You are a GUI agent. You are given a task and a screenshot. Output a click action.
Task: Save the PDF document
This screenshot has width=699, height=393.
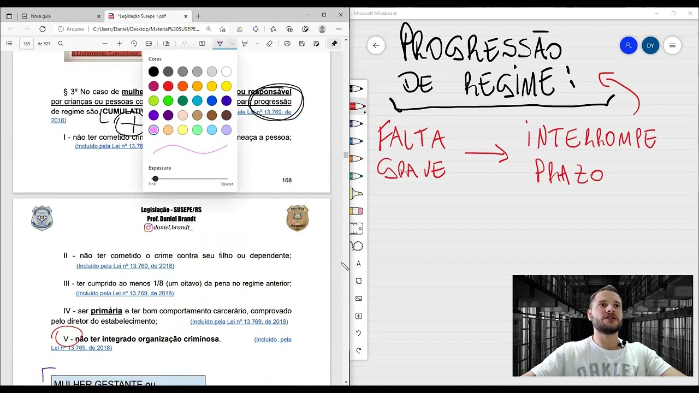coord(301,44)
